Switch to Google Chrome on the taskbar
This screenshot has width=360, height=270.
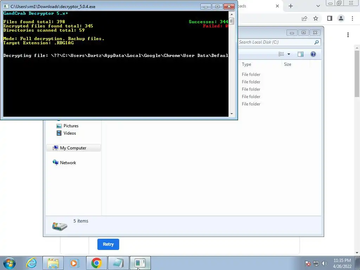[96, 263]
